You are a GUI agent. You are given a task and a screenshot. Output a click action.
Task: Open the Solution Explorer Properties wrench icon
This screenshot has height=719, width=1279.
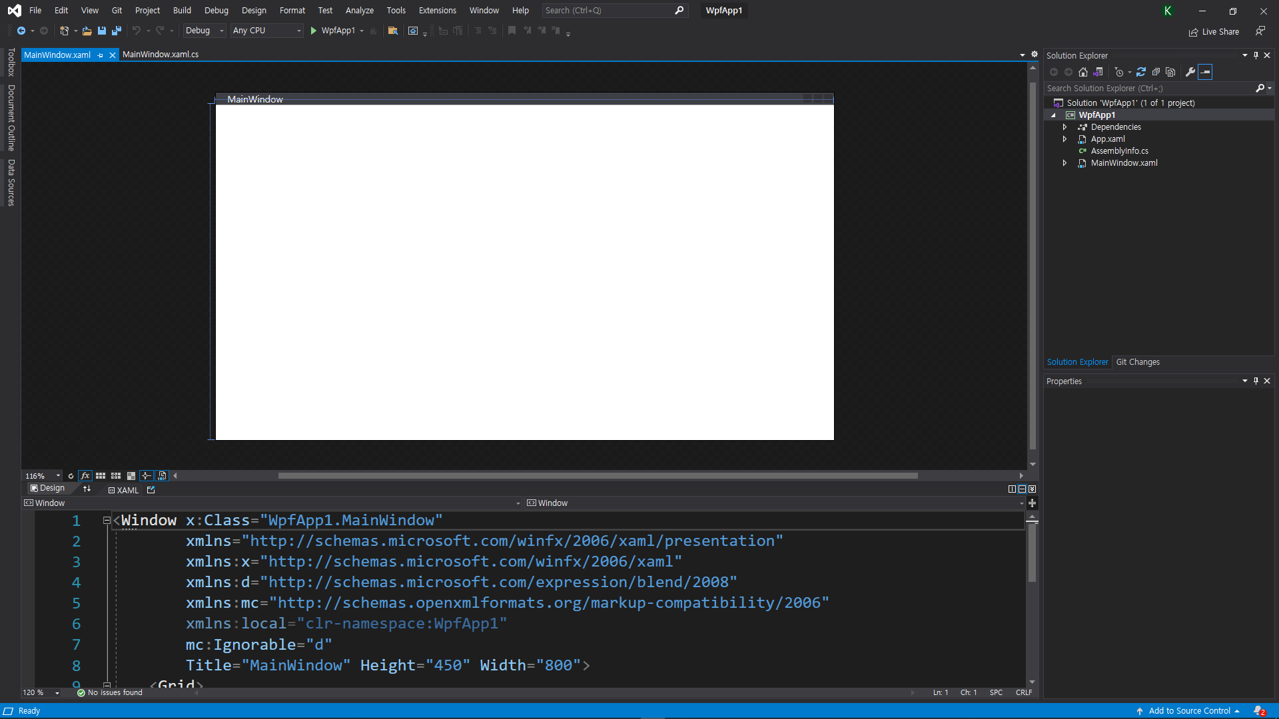1190,72
